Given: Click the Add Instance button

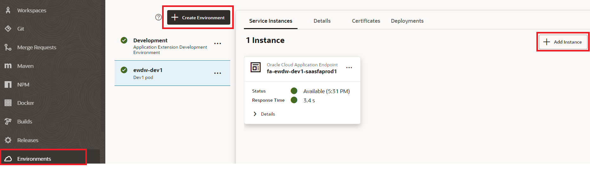Looking at the screenshot, I should (x=563, y=42).
